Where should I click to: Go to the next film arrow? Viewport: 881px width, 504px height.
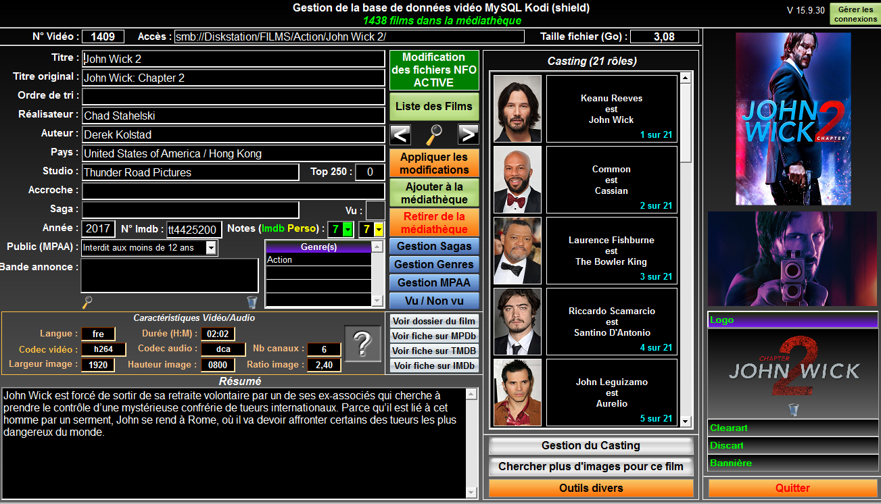(x=468, y=134)
